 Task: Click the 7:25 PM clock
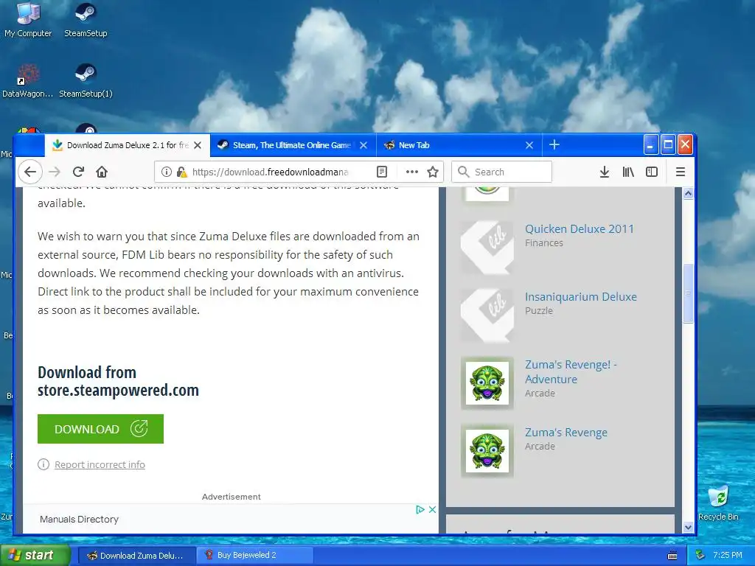coord(727,556)
